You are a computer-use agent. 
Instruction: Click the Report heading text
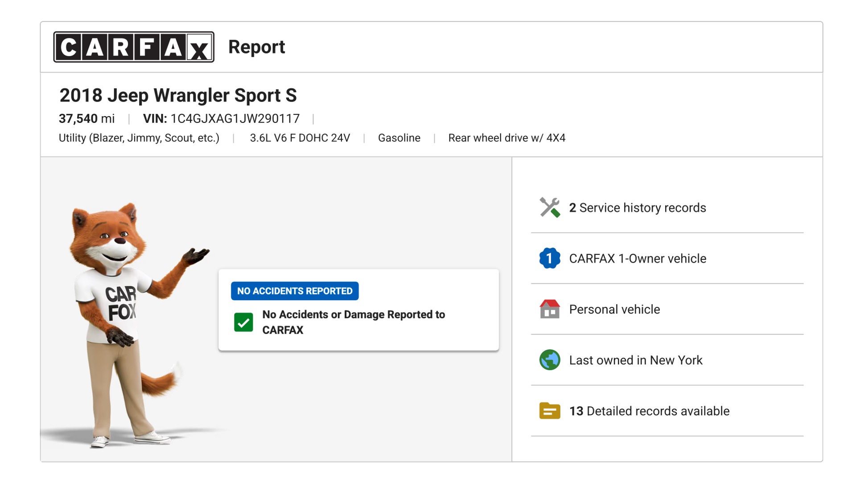tap(256, 47)
